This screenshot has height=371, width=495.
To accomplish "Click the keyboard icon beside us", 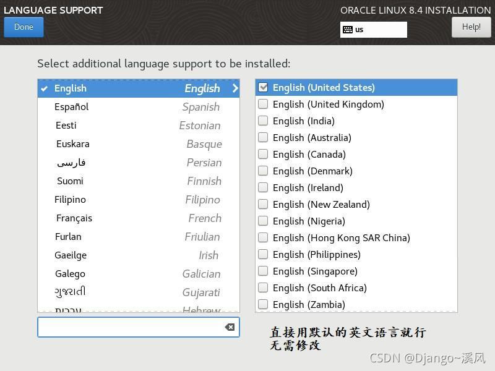I will [x=348, y=30].
